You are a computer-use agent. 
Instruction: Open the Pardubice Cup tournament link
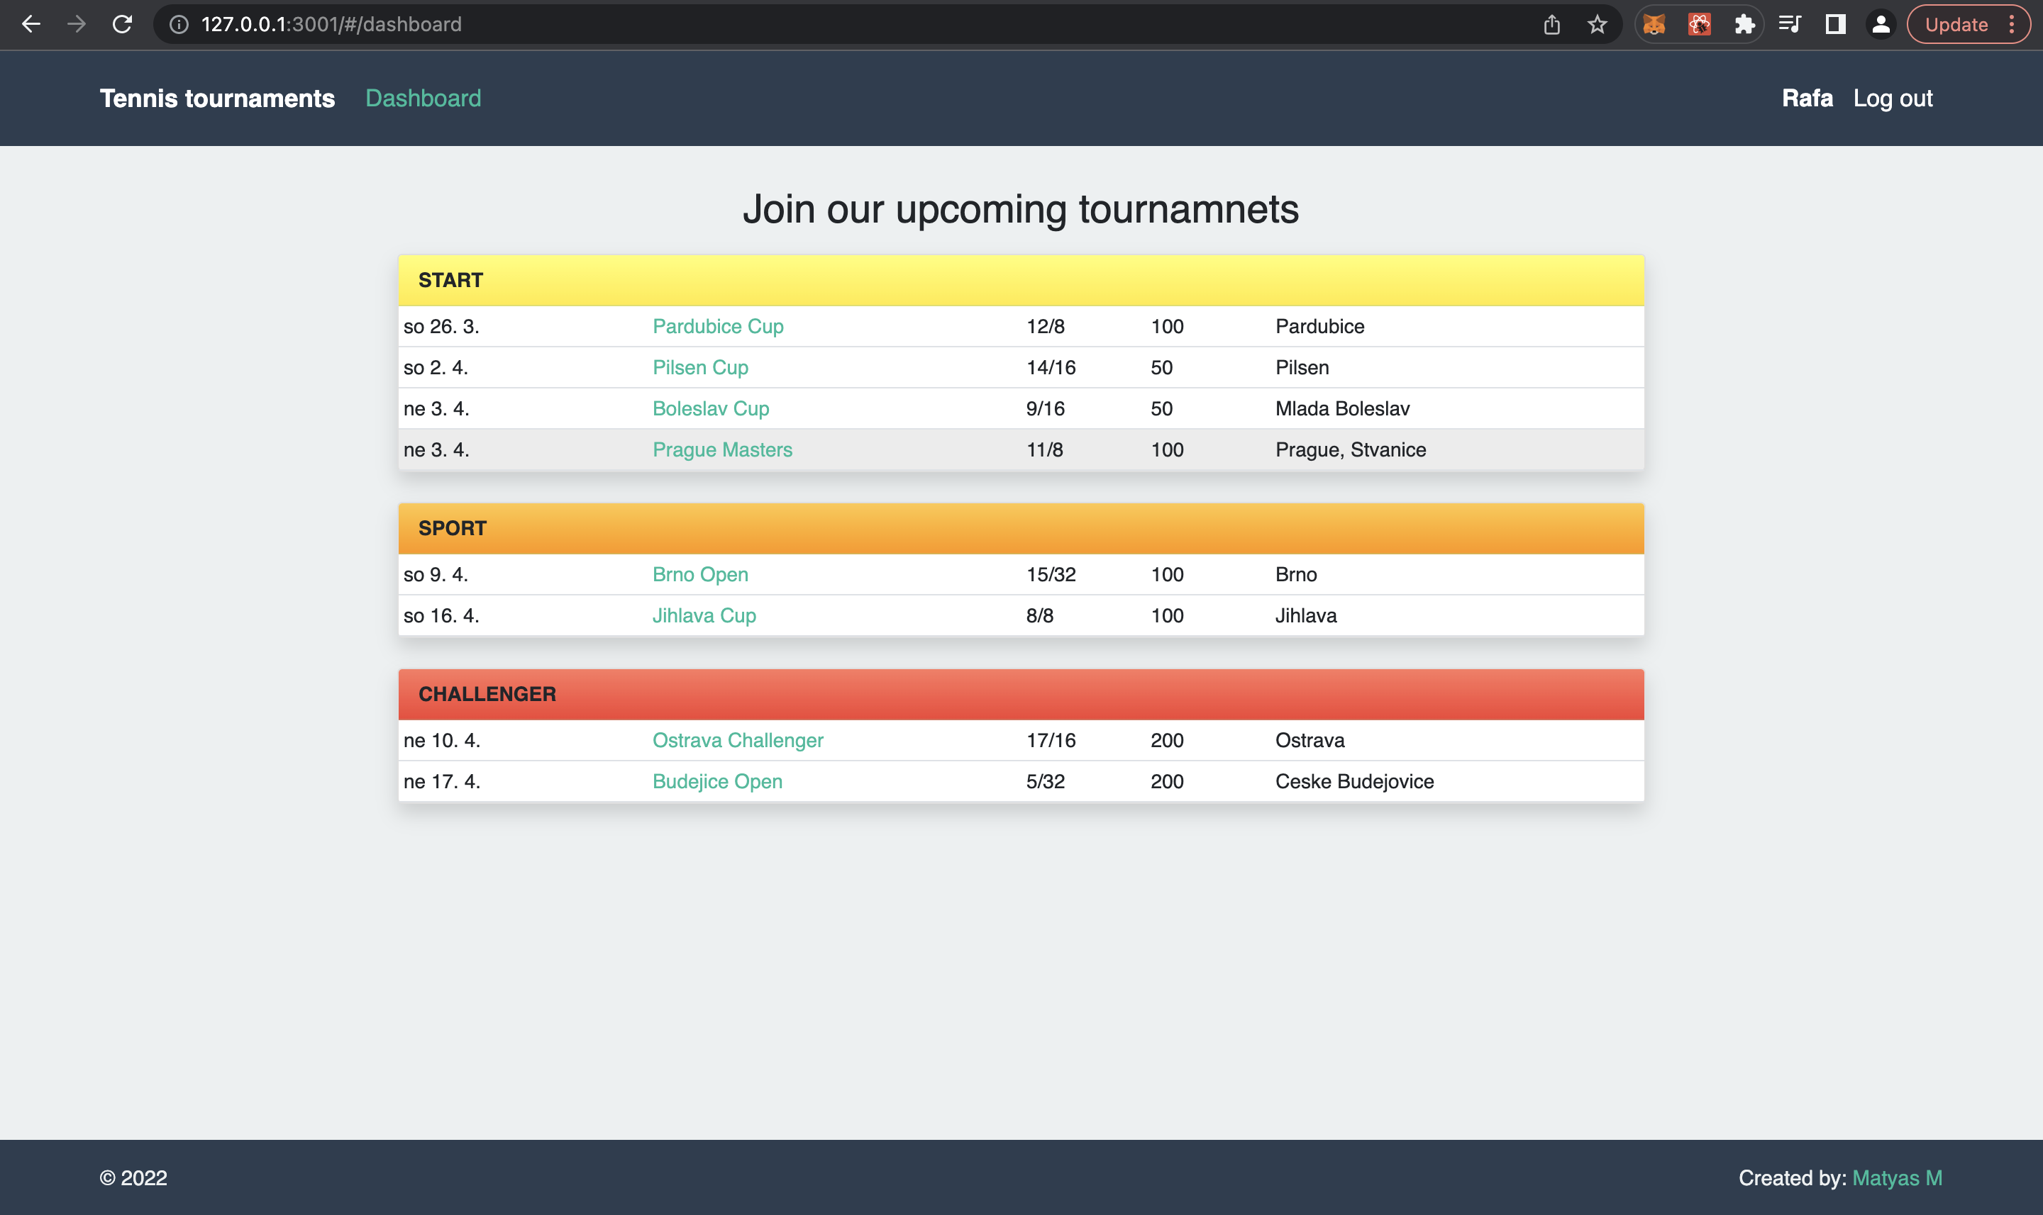(718, 326)
